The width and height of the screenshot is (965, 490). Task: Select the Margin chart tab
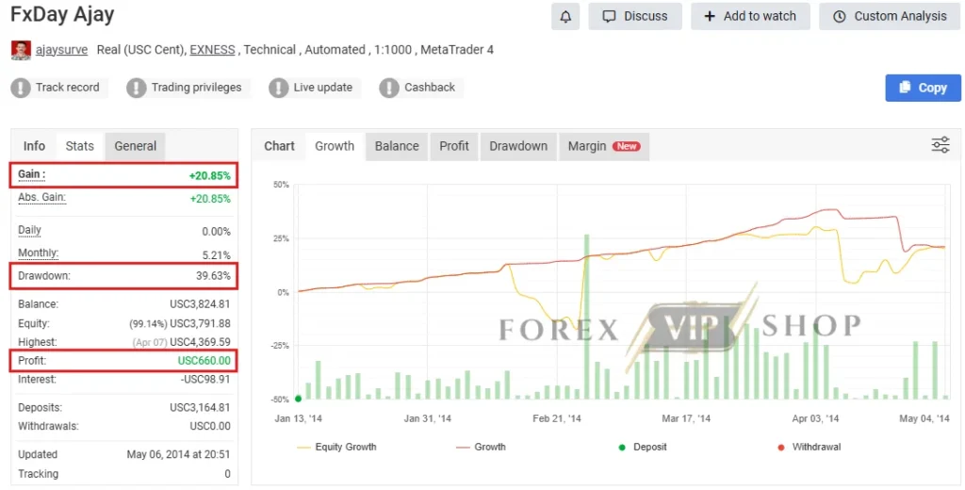604,146
